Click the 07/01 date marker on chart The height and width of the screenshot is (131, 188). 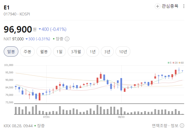tap(46, 117)
